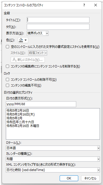Screen dimensions: 103x185
Task: Enable content control cannot be deleted
Action: point(7,80)
